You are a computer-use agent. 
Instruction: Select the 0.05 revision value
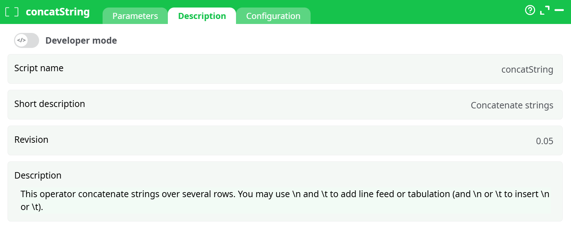544,141
